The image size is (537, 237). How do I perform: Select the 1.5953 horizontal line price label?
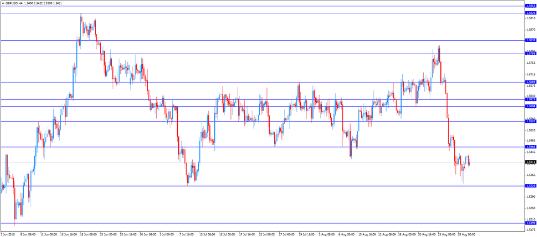pos(530,6)
